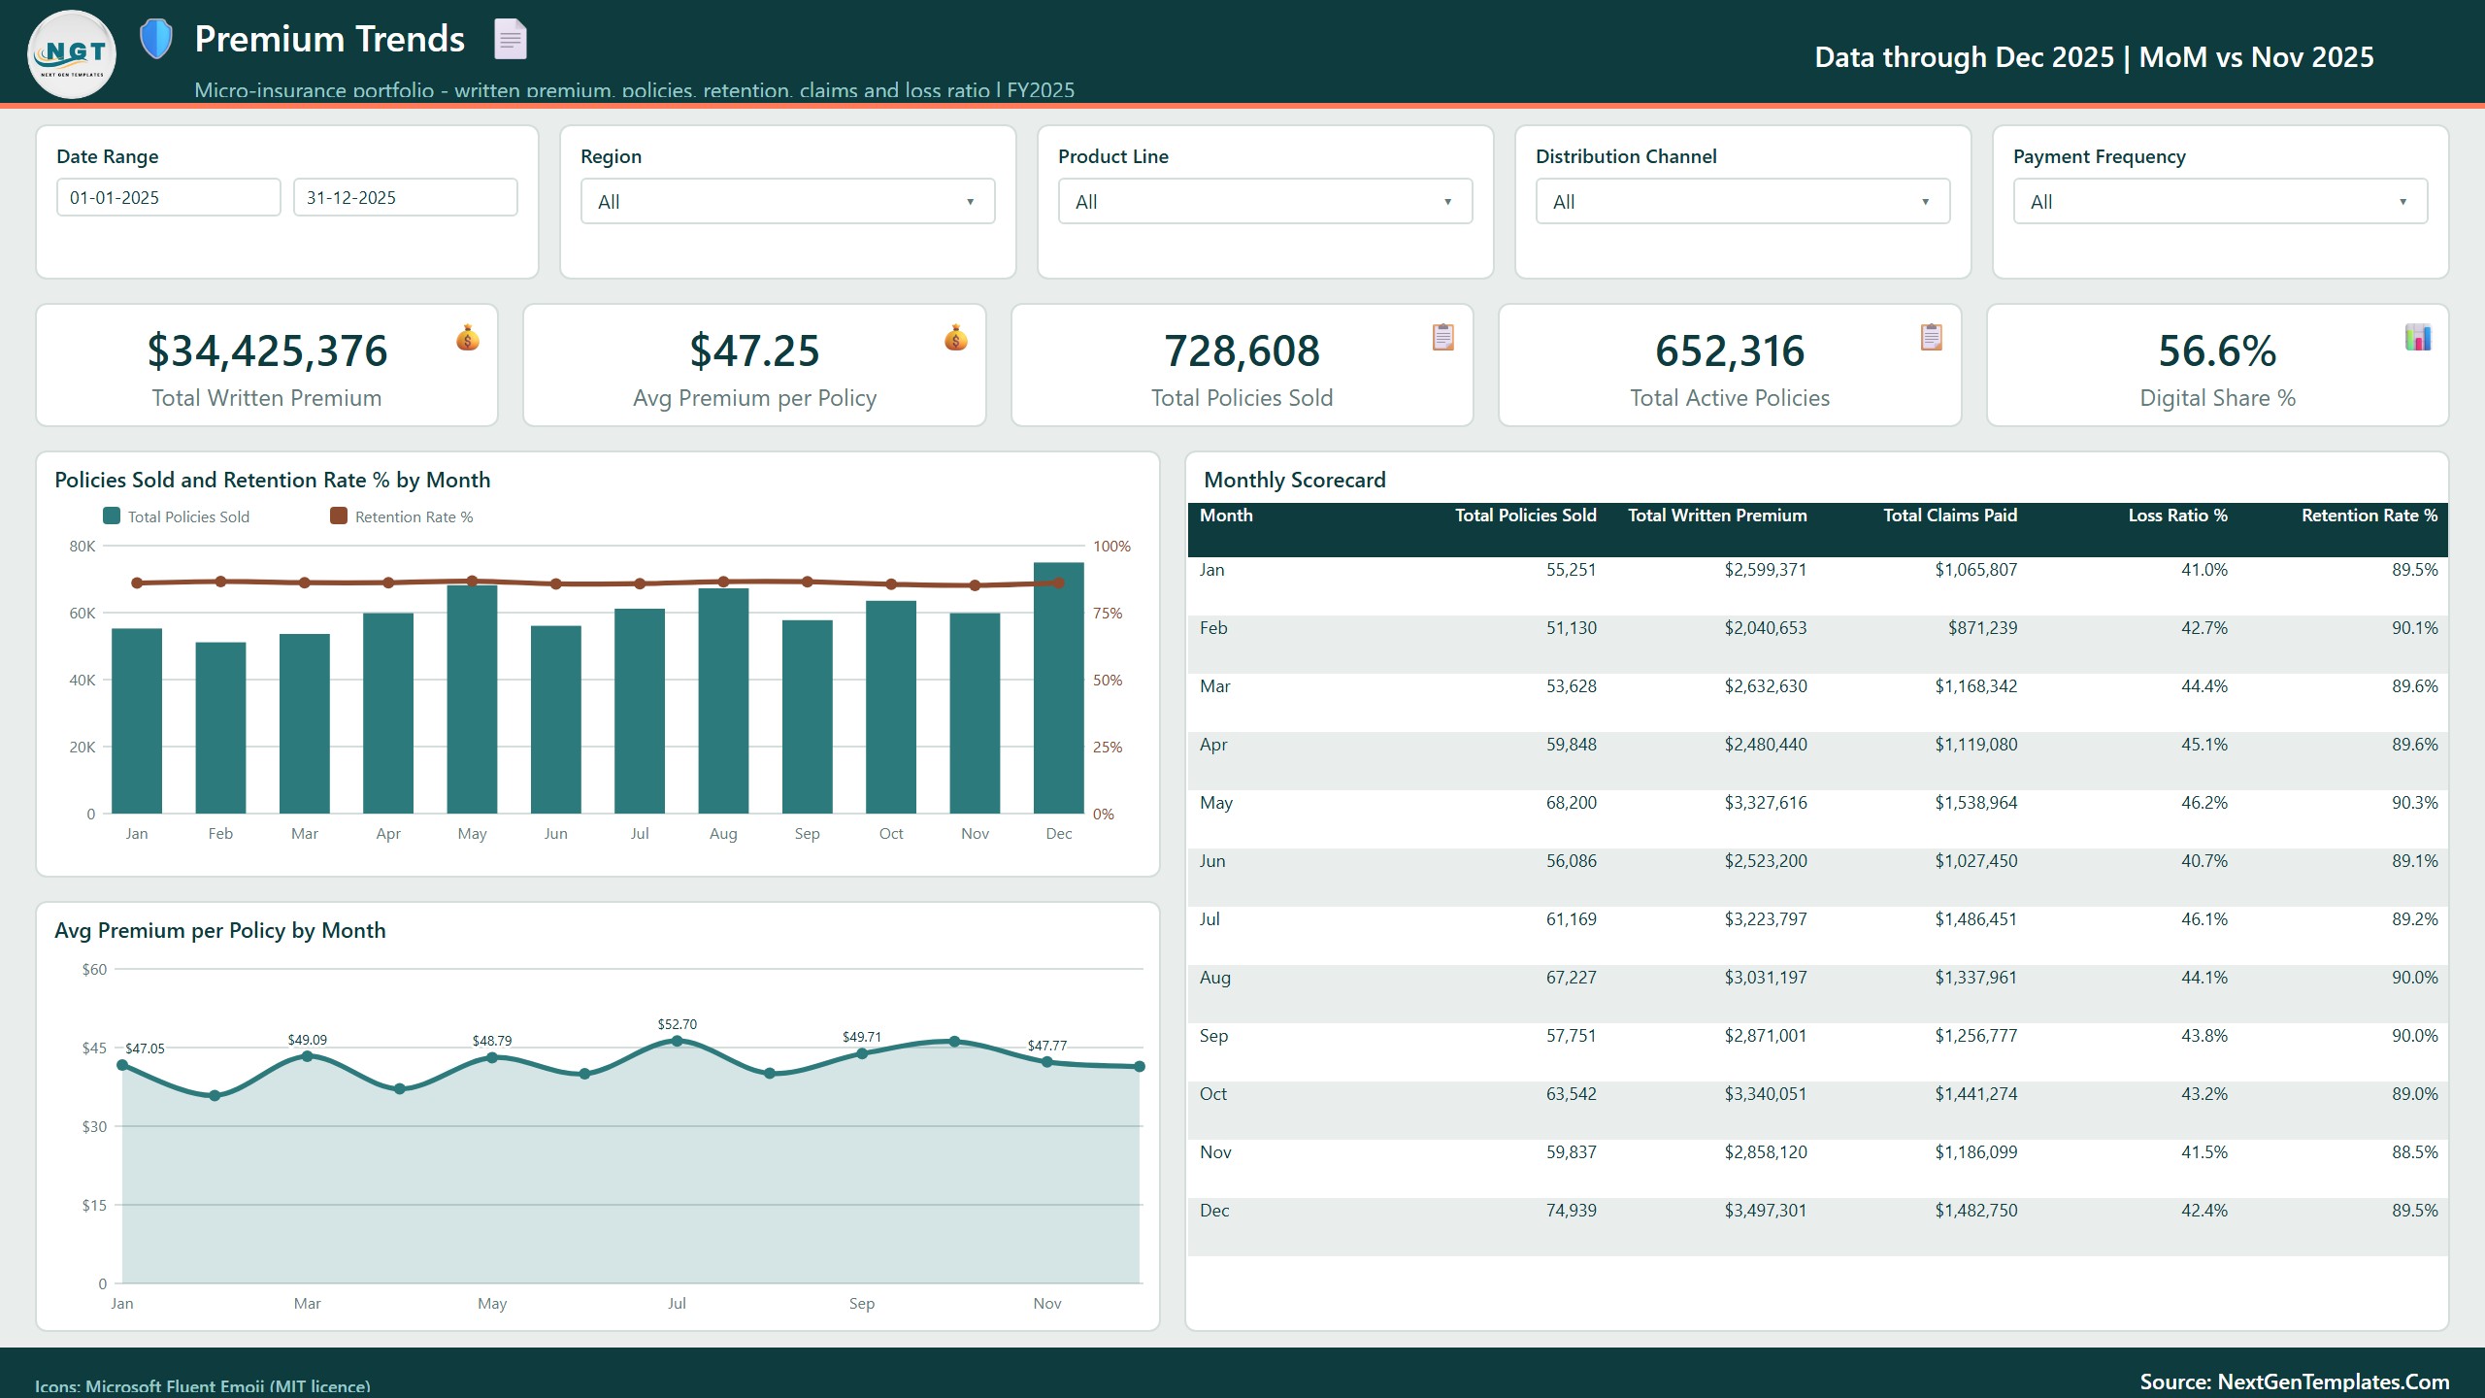Click the Total Active Policies value 652,316
This screenshot has width=2485, height=1398.
[1730, 350]
